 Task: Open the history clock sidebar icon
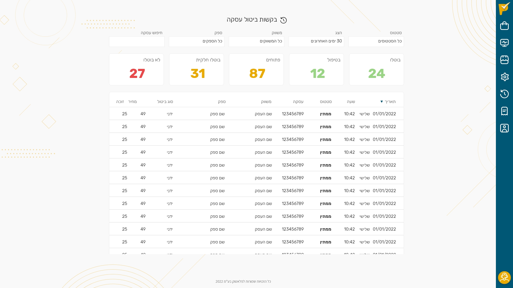[x=504, y=94]
